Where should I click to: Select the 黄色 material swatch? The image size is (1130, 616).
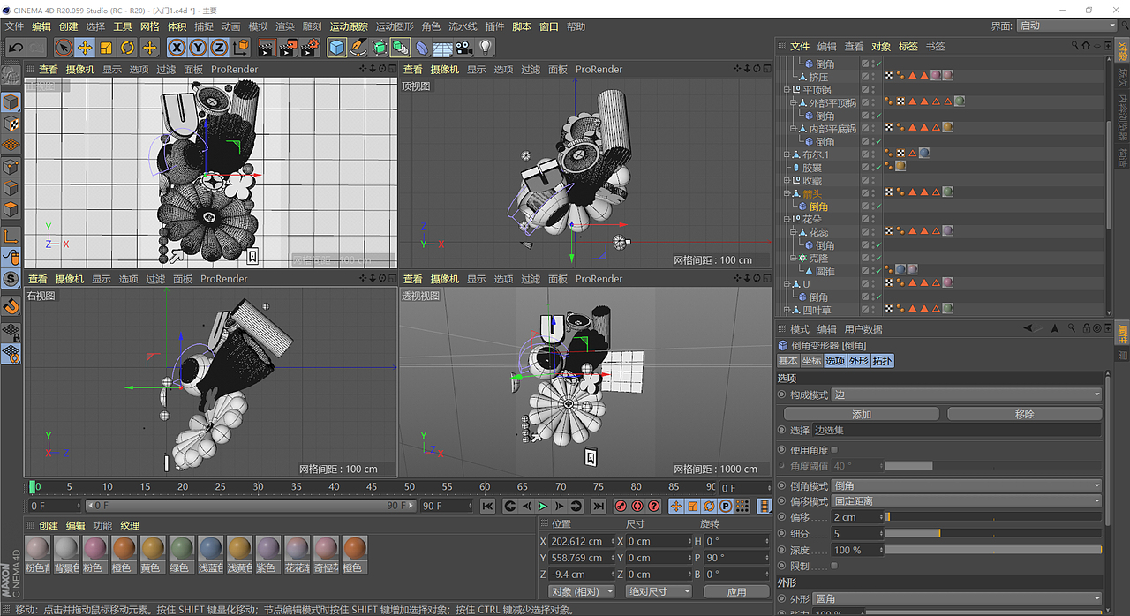[x=153, y=550]
